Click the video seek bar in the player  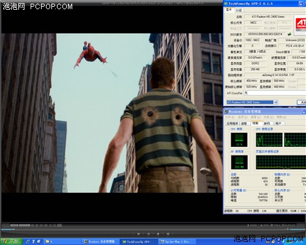[153, 229]
